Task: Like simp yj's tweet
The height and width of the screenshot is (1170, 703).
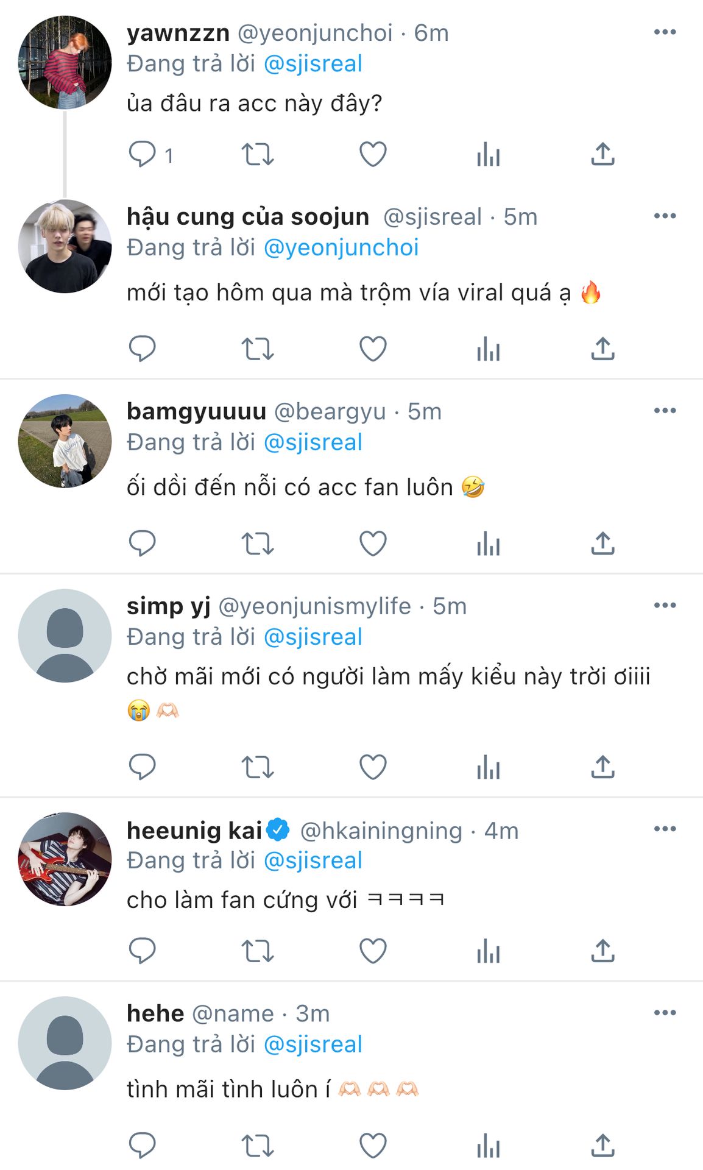Action: click(x=373, y=767)
